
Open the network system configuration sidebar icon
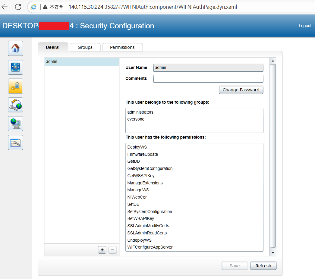(x=15, y=67)
